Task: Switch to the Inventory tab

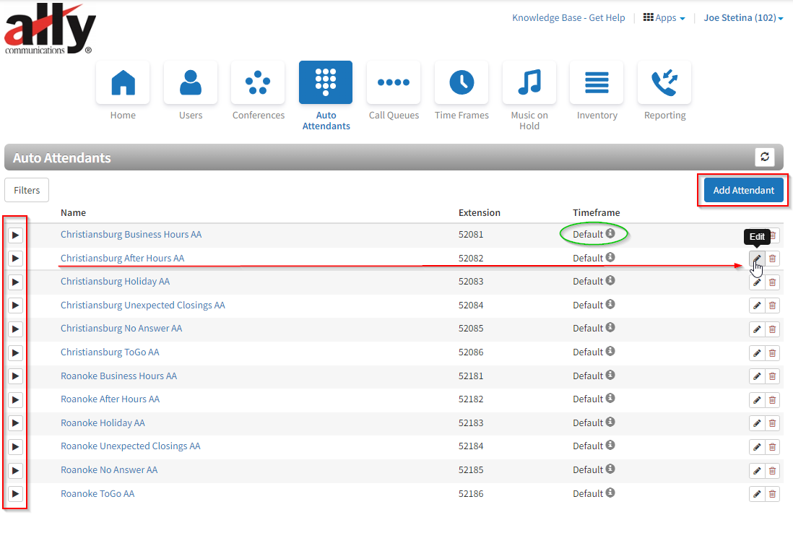Action: click(597, 83)
